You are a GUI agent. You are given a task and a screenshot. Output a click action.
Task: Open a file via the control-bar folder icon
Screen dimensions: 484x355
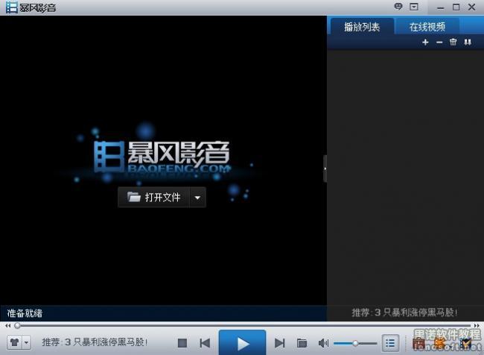302,343
